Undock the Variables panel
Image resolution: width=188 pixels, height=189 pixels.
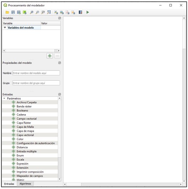60,18
